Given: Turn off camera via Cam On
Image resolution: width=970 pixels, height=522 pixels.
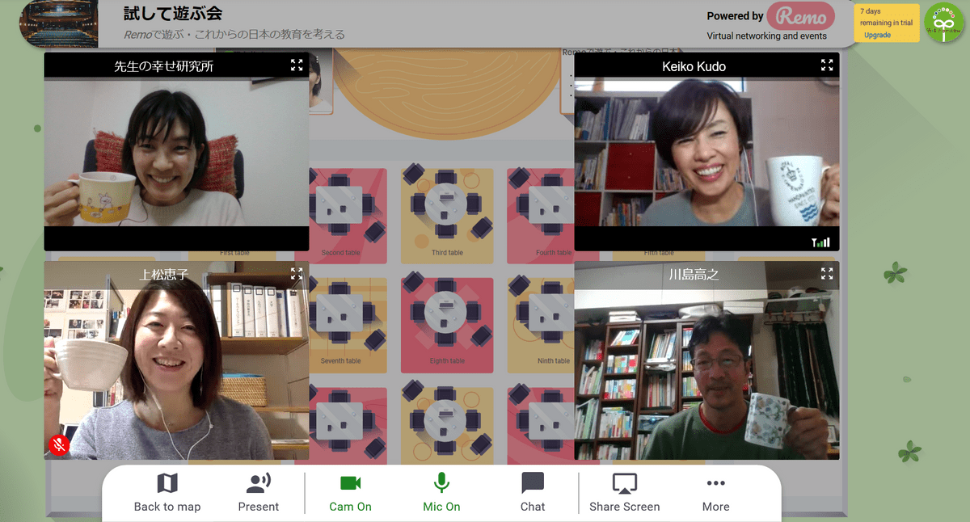Looking at the screenshot, I should click(x=350, y=493).
